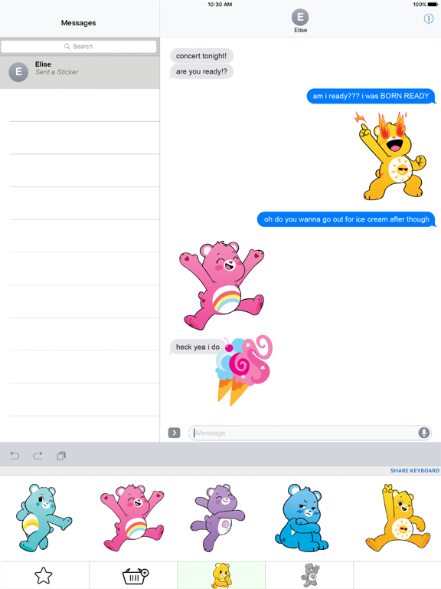Open the favorites star tab

pos(44,575)
